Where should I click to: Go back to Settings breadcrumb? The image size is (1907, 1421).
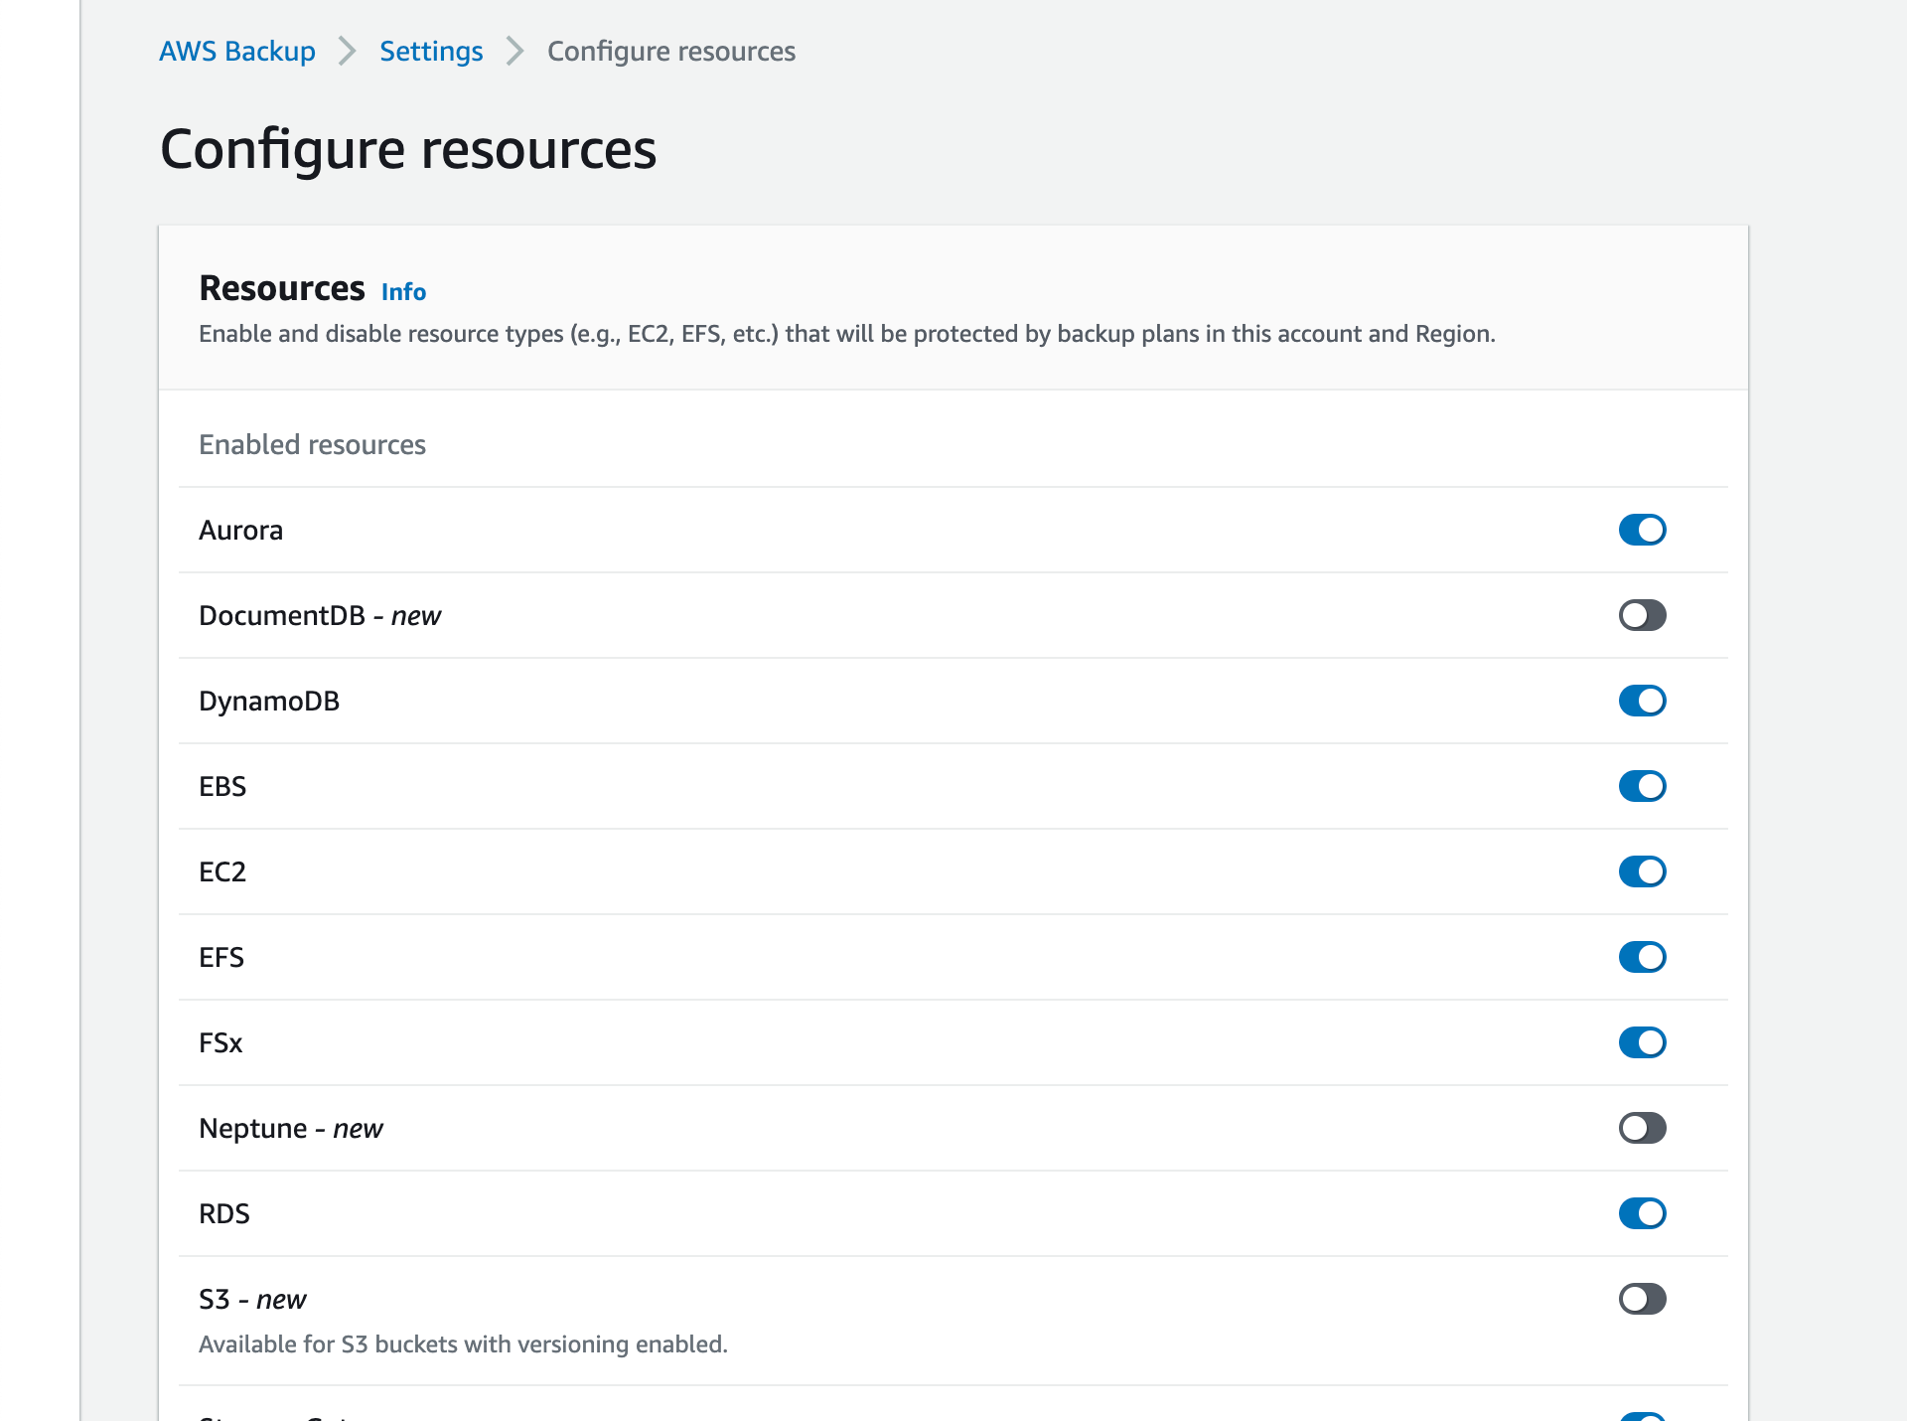click(x=431, y=51)
